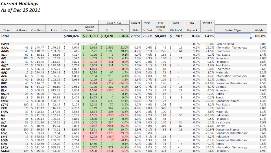This screenshot has width=271, height=153.
Task: Select CVX market value 8,149
Action: tap(93, 108)
